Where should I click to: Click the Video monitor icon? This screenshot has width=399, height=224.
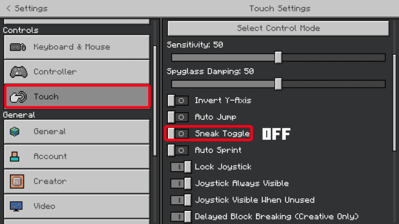(x=17, y=206)
